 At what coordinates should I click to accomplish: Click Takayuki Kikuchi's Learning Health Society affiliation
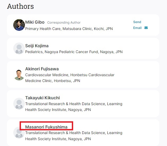pyautogui.click(x=73, y=106)
